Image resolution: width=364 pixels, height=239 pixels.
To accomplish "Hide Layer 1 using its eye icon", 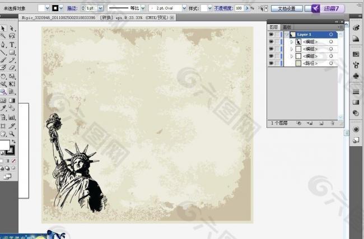I will (272, 34).
